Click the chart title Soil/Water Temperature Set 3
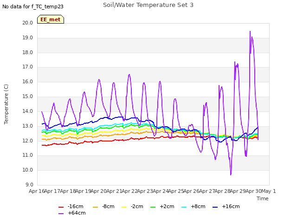Image resolution: width=297 pixels, height=222 pixels. pyautogui.click(x=148, y=5)
